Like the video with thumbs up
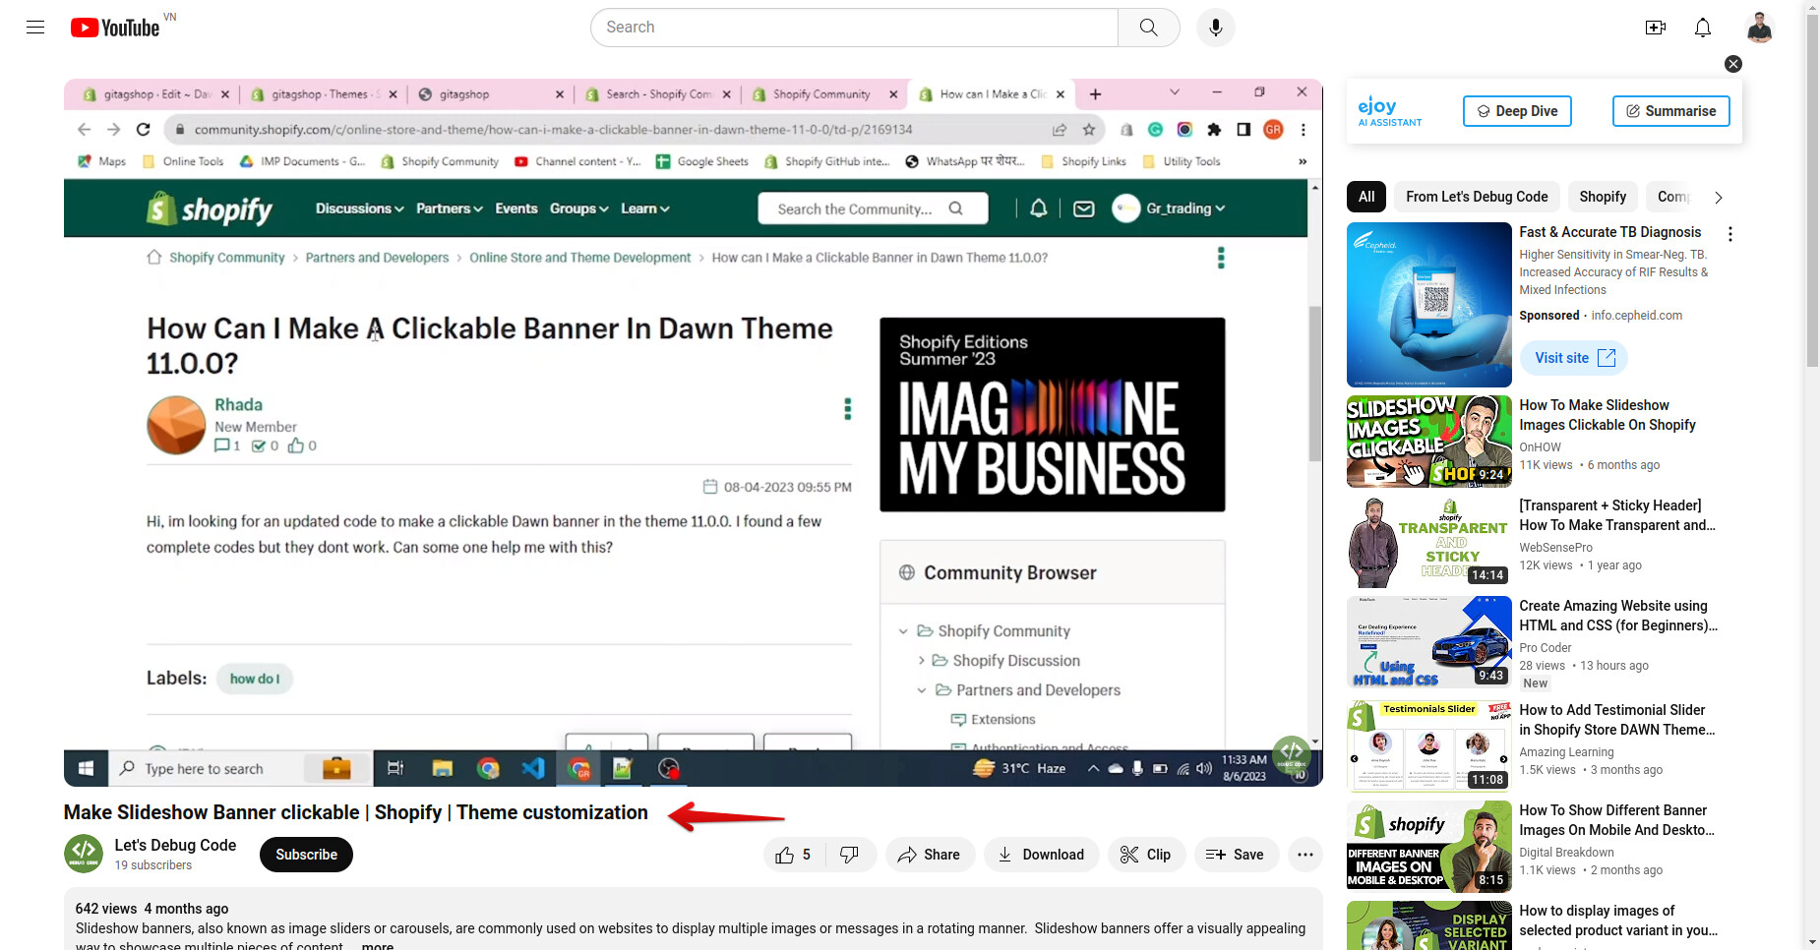 pos(794,855)
